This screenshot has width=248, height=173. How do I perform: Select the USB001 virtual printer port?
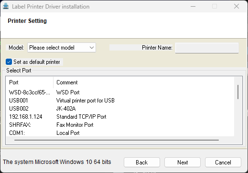tap(120, 101)
